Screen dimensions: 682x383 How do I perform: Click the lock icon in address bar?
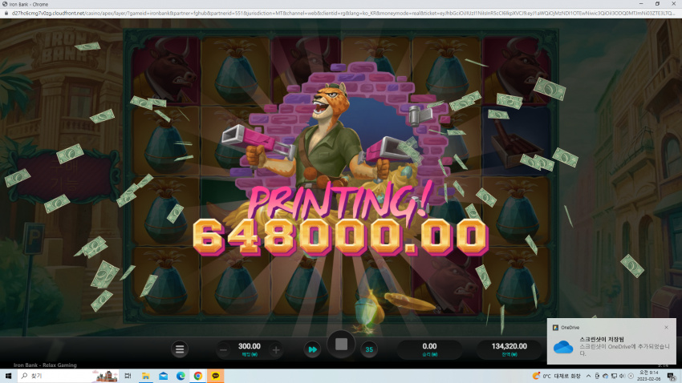[6, 13]
